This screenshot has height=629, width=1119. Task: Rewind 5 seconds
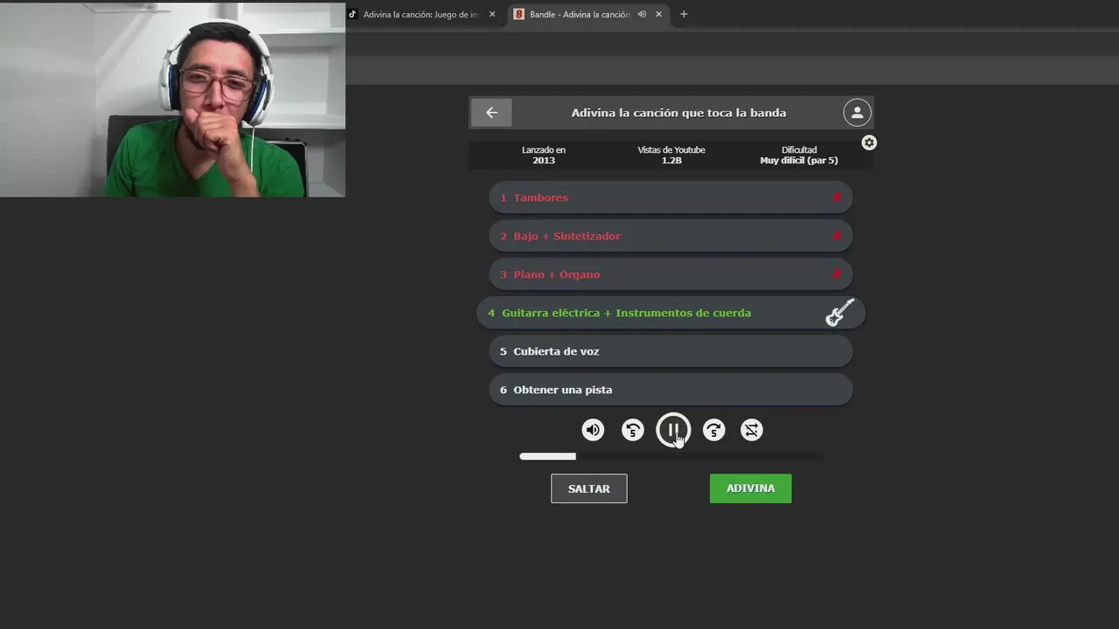tap(633, 430)
